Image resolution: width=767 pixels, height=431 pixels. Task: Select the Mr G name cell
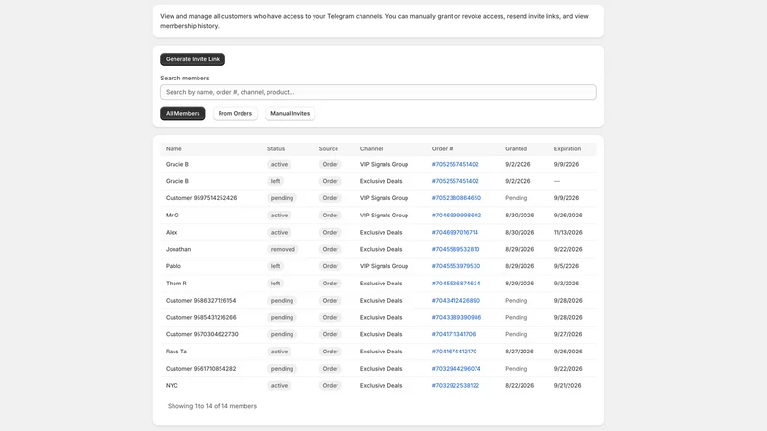173,215
